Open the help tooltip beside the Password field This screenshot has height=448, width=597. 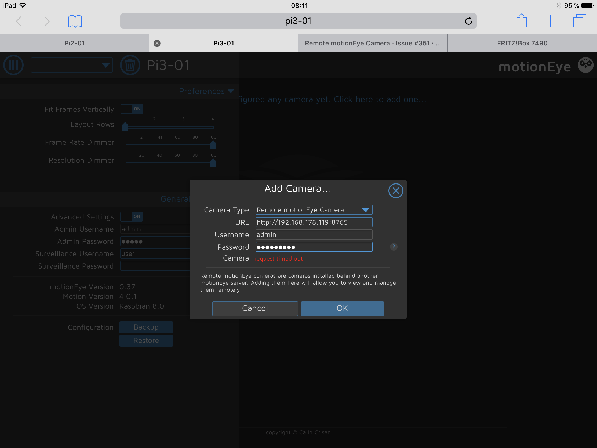pyautogui.click(x=394, y=247)
